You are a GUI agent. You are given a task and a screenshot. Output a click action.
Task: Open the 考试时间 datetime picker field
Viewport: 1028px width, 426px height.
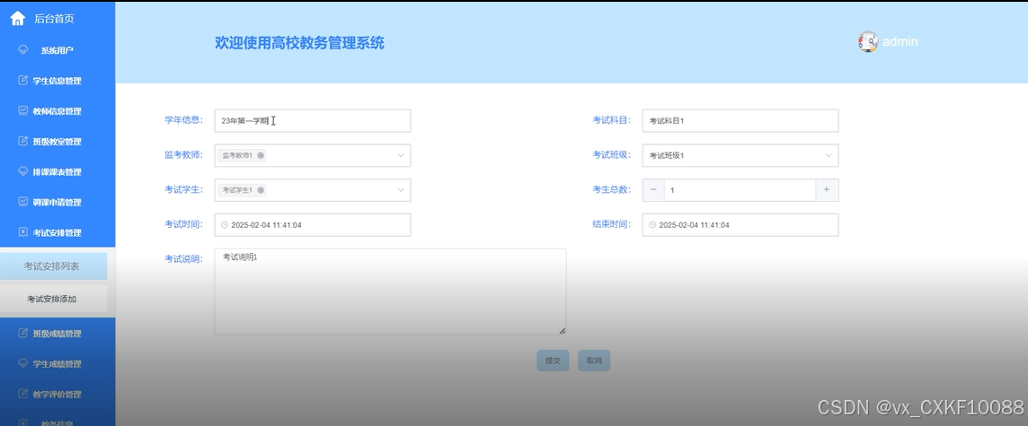click(x=313, y=225)
